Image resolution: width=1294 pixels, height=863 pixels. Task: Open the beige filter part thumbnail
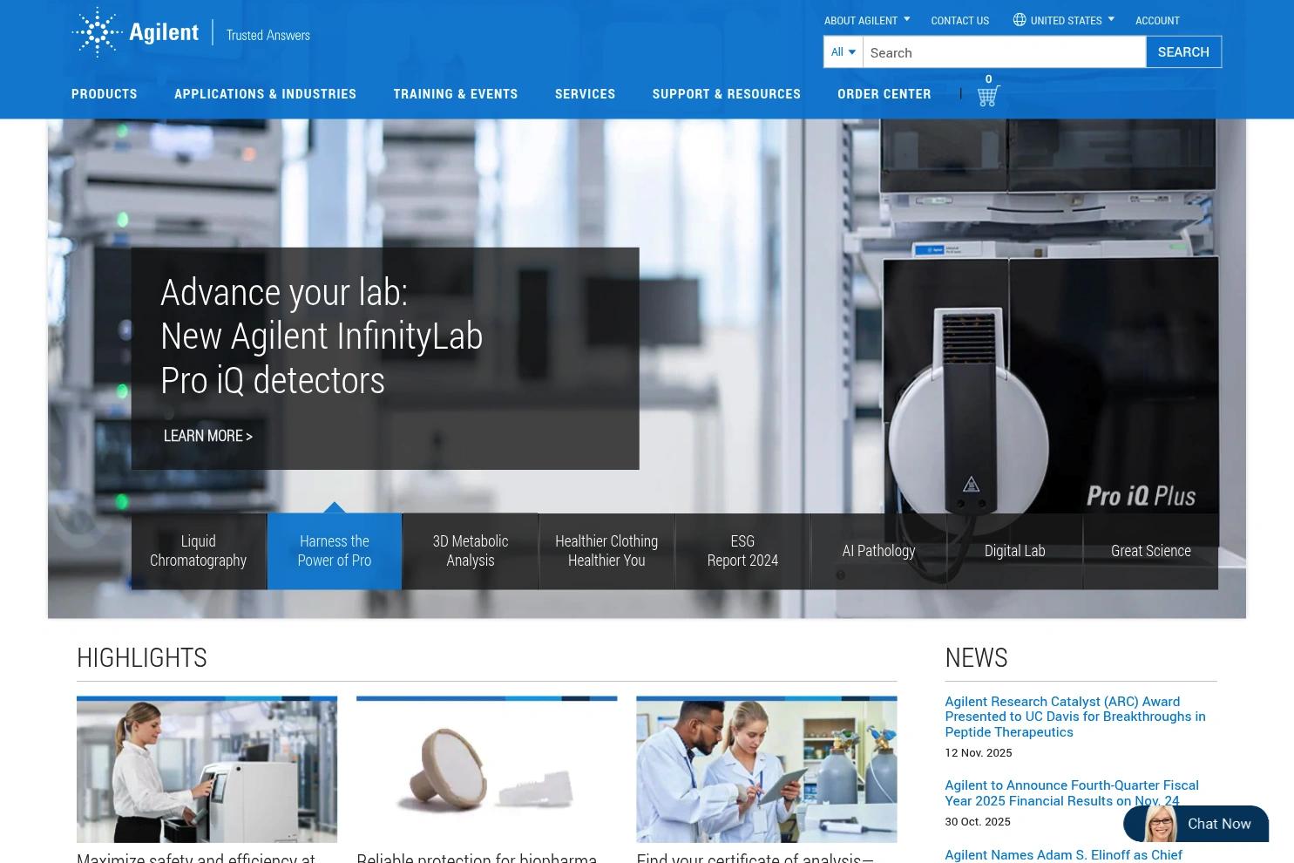(x=486, y=770)
